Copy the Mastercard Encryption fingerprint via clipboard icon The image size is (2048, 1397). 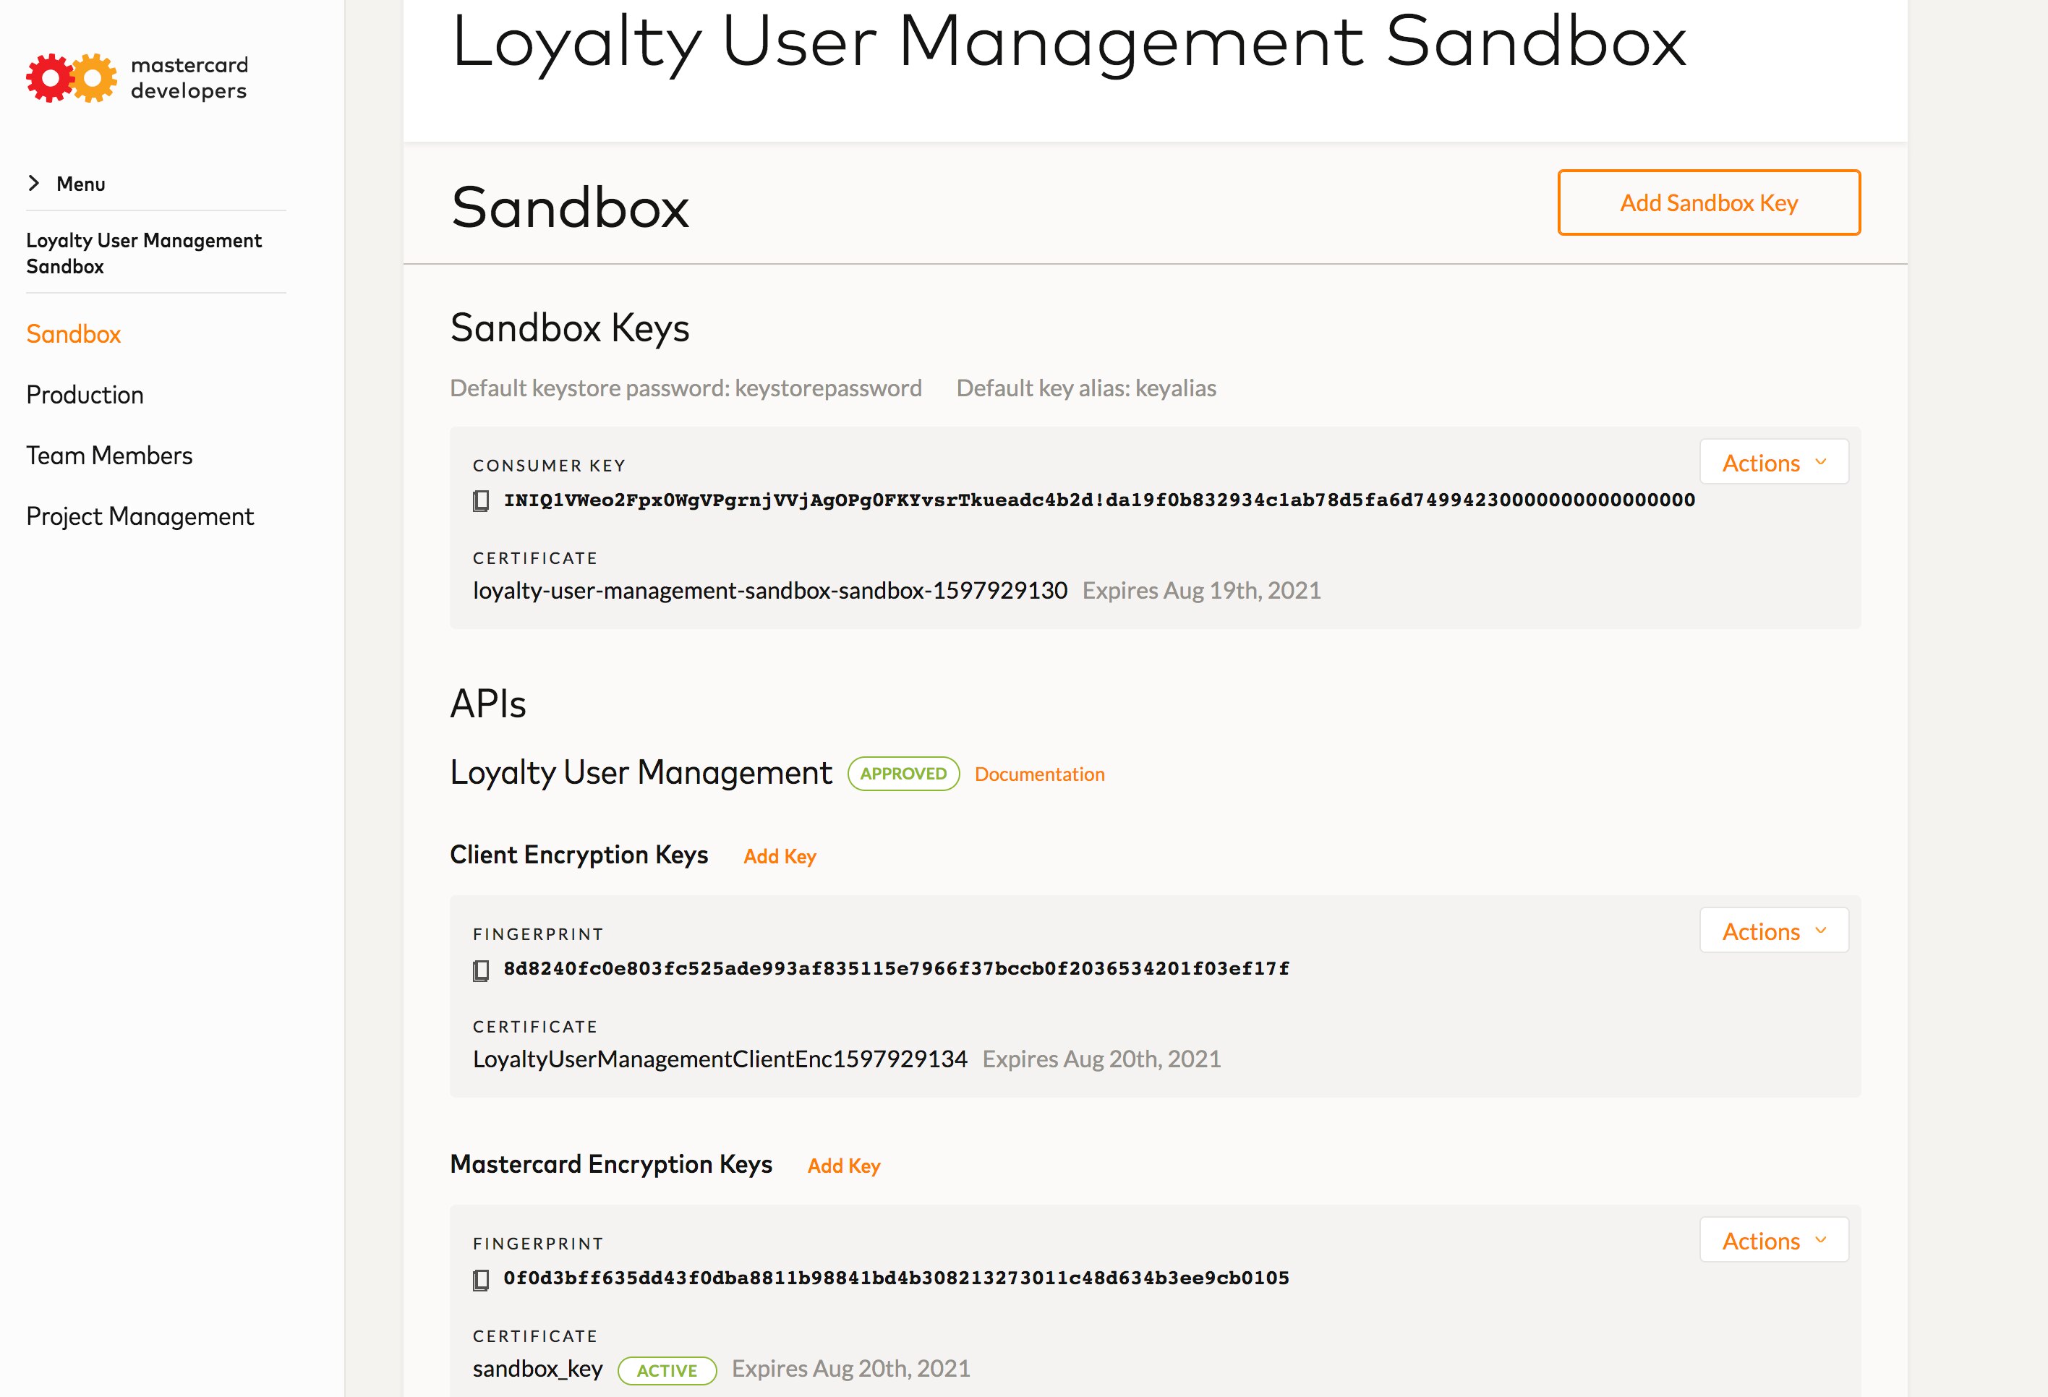[481, 1279]
